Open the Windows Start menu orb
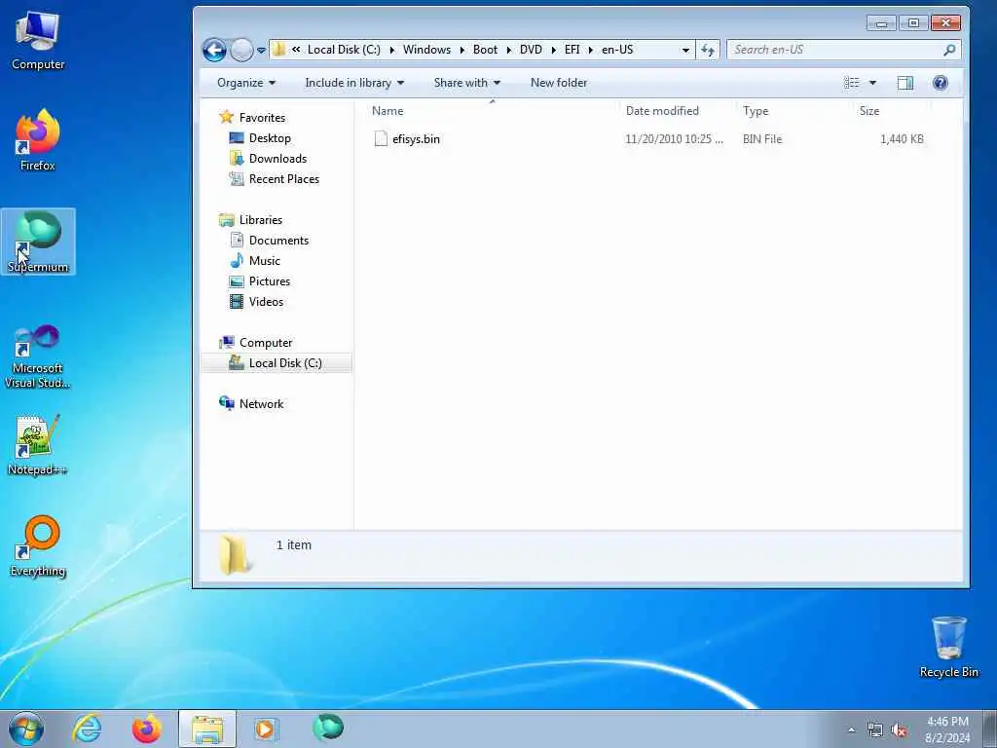The width and height of the screenshot is (997, 748). coord(26,729)
